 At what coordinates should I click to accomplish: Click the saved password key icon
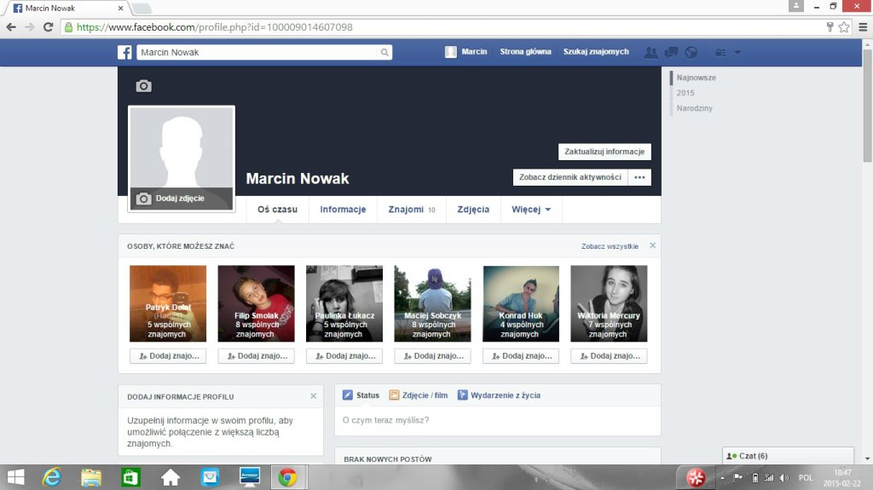point(830,26)
